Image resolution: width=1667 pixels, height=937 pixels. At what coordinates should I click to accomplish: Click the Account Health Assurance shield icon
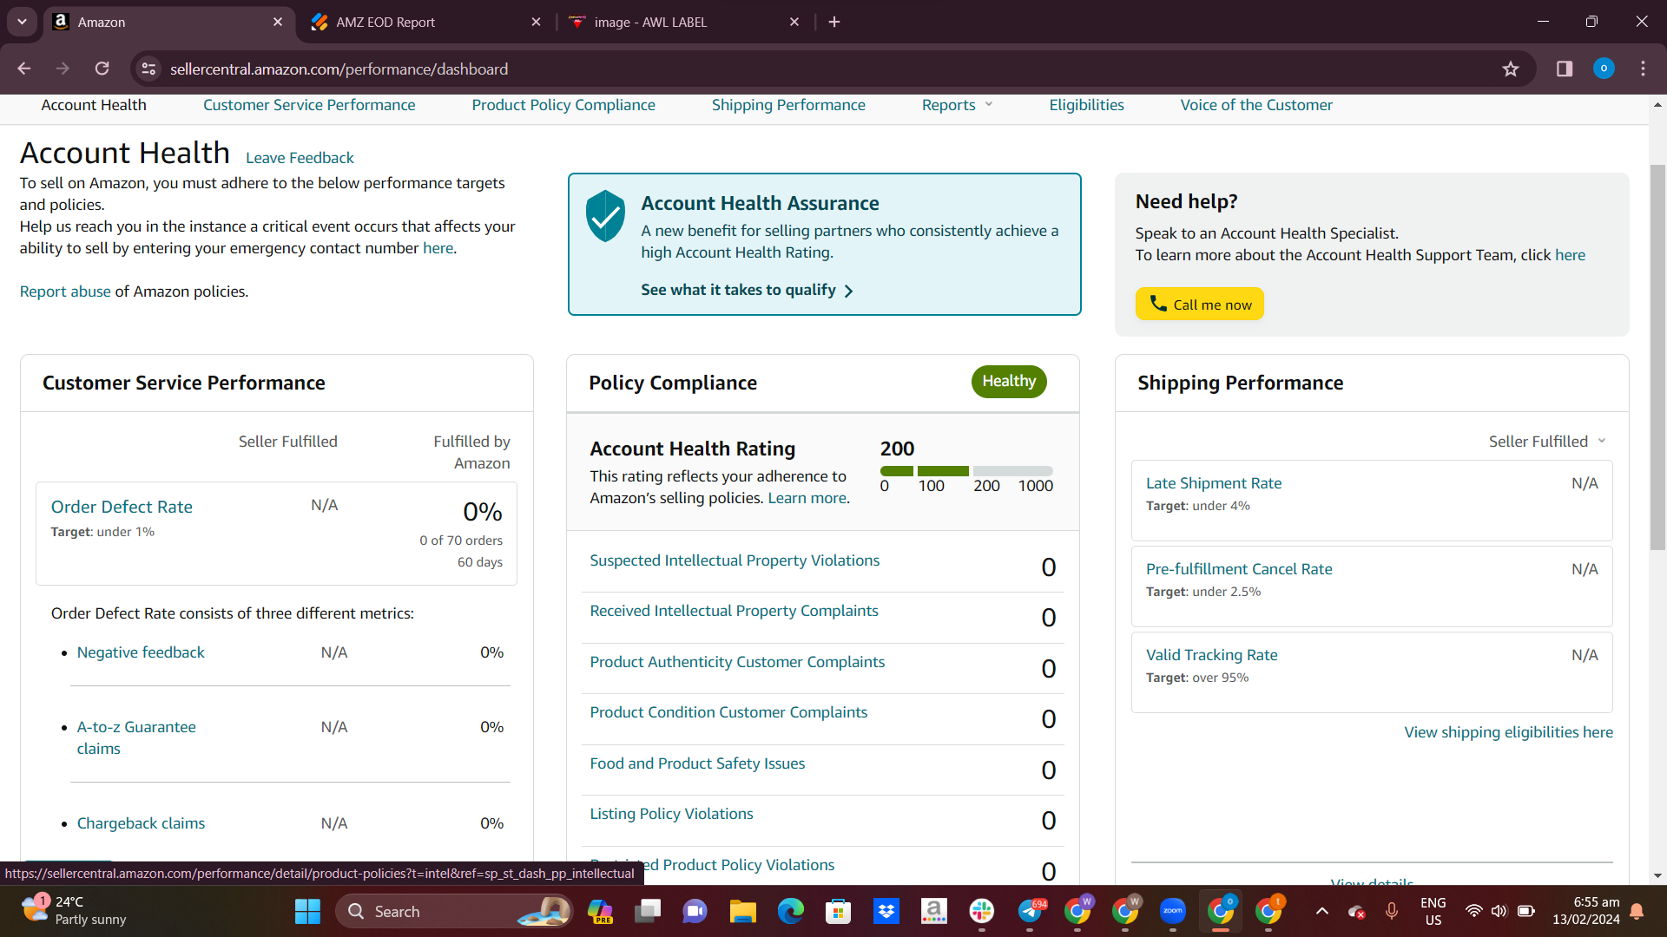coord(605,215)
